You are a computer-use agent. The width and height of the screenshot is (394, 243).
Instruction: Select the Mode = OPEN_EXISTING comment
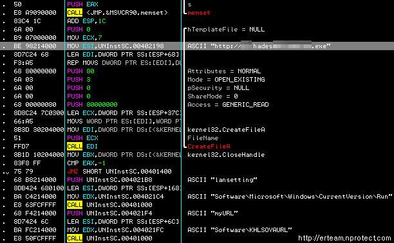[226, 79]
